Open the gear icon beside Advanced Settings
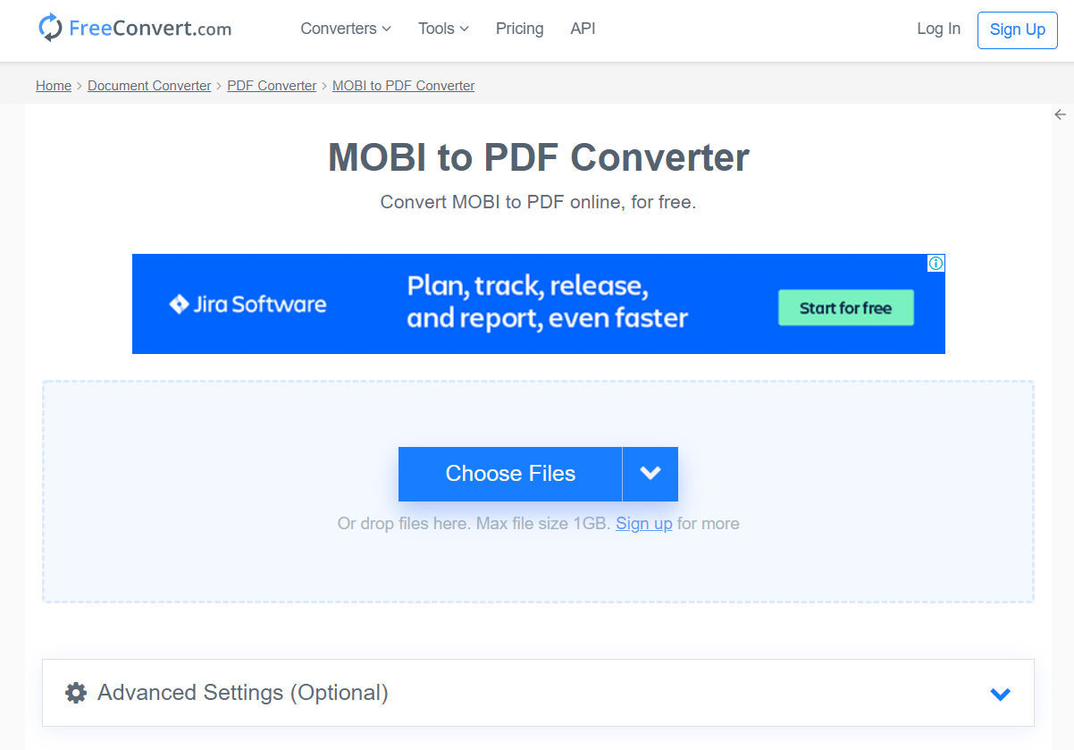1074x750 pixels. [x=76, y=693]
